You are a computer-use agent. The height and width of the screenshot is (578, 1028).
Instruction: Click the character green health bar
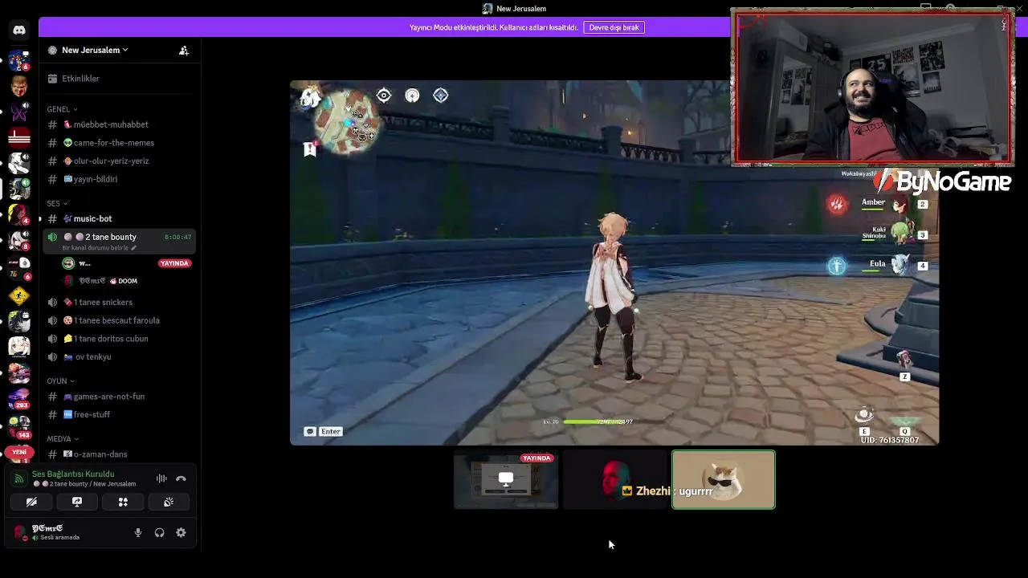coord(598,421)
